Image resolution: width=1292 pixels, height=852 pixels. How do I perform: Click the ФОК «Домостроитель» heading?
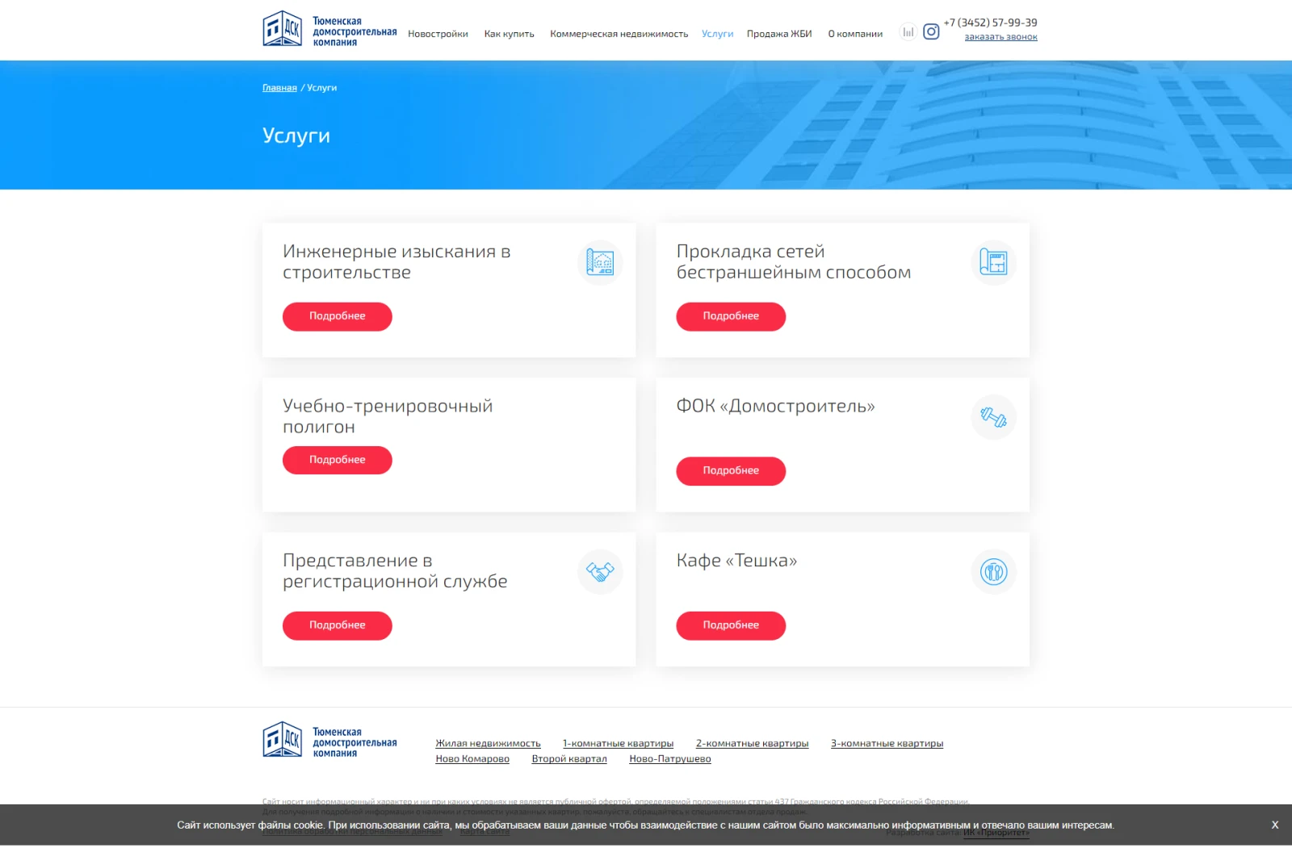click(776, 406)
